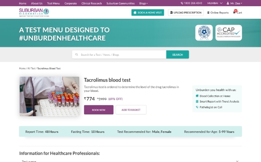The height and width of the screenshot is (162, 261).
Task: Open the Clinical Research menu item
Action: (92, 3)
